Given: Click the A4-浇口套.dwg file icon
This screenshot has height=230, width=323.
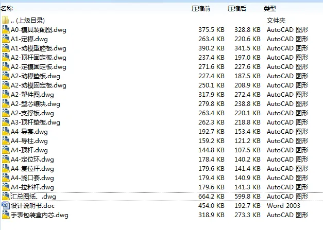Looking at the screenshot, I should coord(6,178).
